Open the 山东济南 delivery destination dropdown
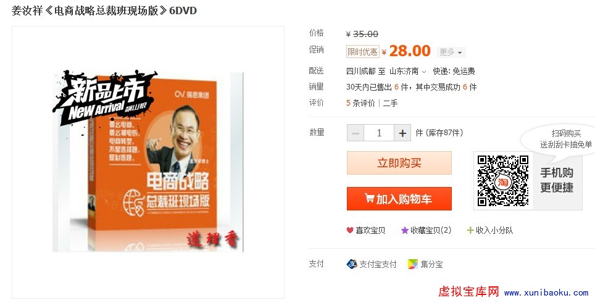Screen dimensions: 595x303 pos(408,71)
